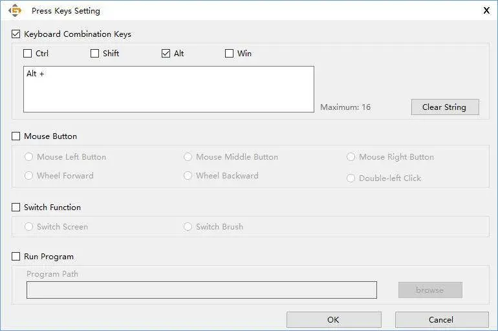
Task: Confirm settings with the OK button
Action: pyautogui.click(x=333, y=319)
